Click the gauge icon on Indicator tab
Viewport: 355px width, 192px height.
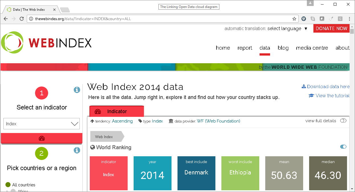click(98, 111)
